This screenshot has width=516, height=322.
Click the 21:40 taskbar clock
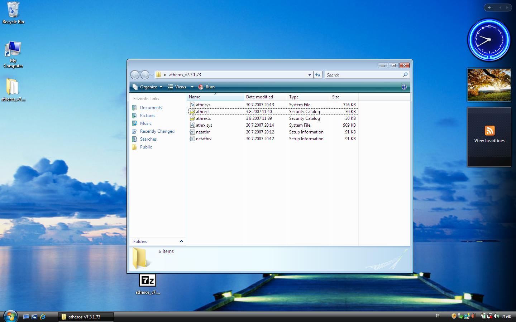coord(506,316)
